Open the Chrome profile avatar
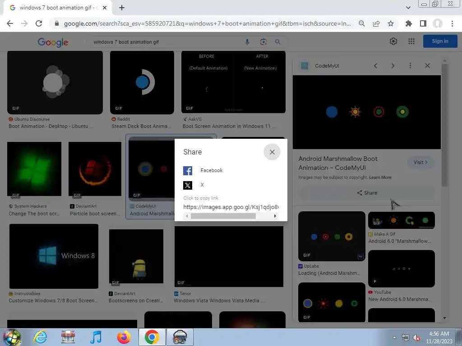 (x=438, y=23)
